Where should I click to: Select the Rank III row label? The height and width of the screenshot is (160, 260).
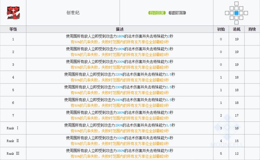(13, 153)
